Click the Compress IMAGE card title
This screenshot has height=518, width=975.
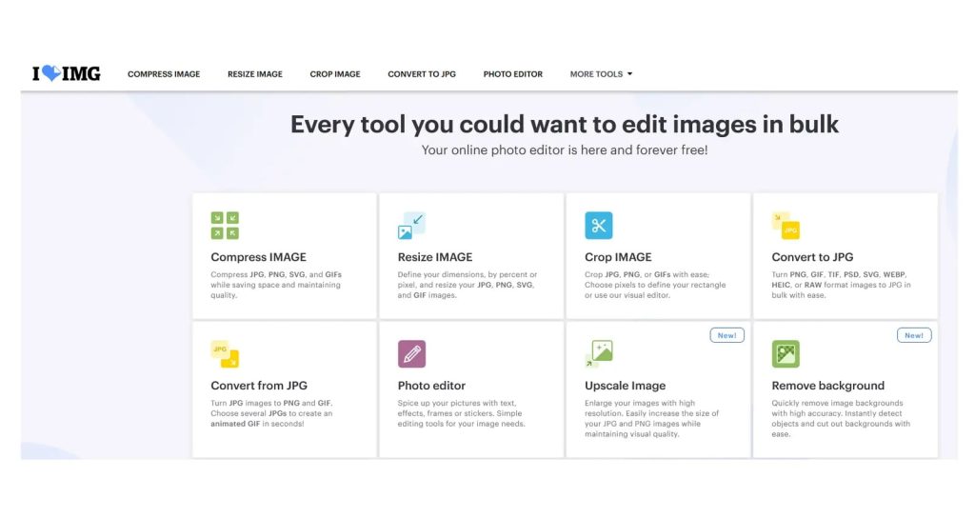[258, 257]
